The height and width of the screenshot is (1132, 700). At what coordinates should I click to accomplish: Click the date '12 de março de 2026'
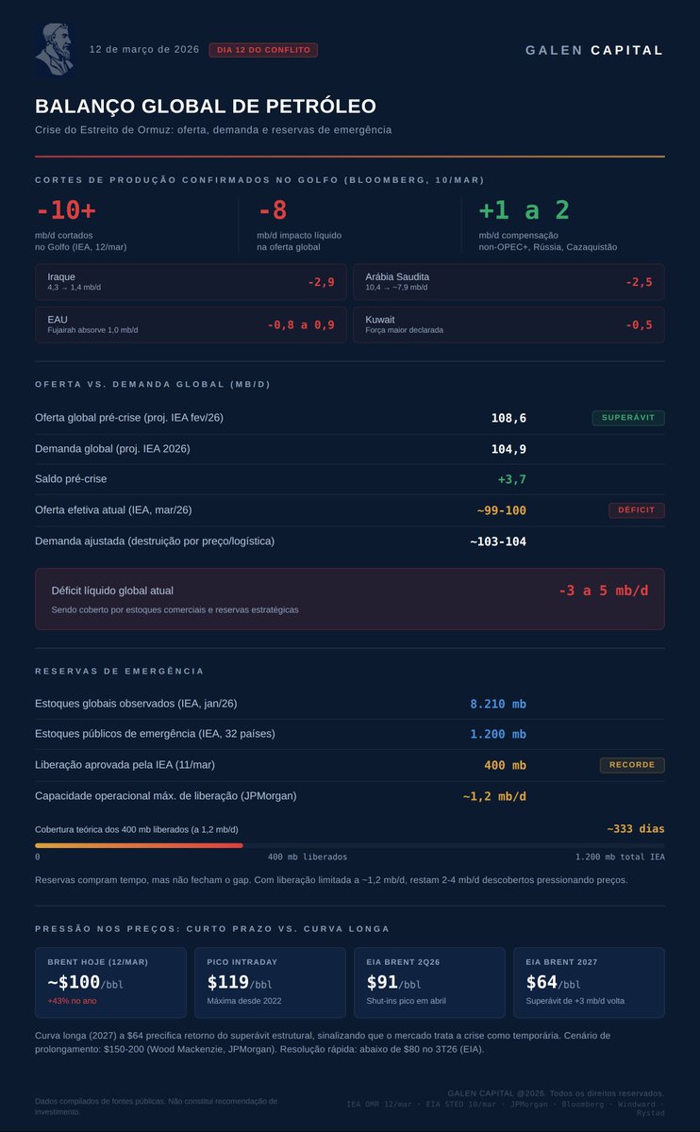pos(144,50)
